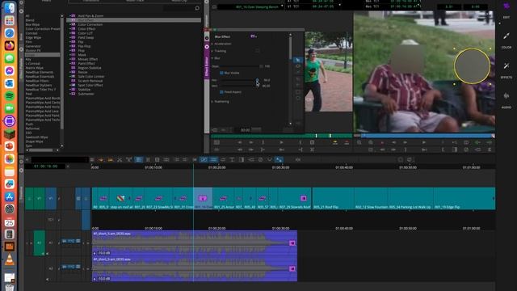This screenshot has width=517, height=291.
Task: Click the Opac slider in effect editor
Action: [x=240, y=66]
